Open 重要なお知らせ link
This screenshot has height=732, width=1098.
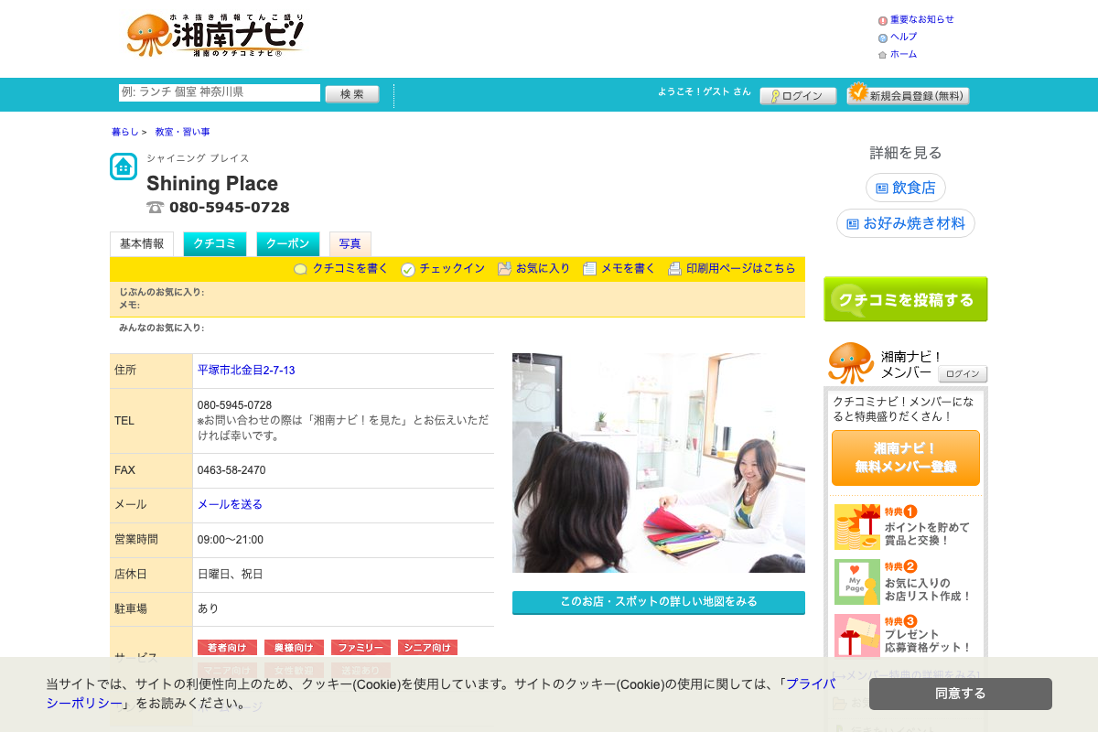[922, 19]
